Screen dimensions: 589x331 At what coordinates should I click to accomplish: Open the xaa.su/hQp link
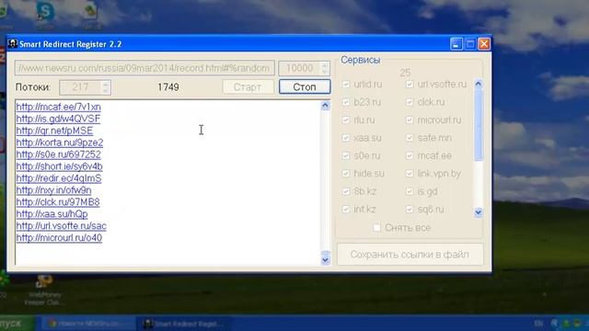[x=52, y=214]
